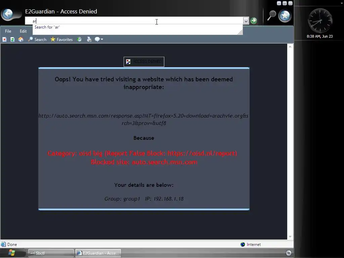Click the window's dropdown menu caption button

279,3
